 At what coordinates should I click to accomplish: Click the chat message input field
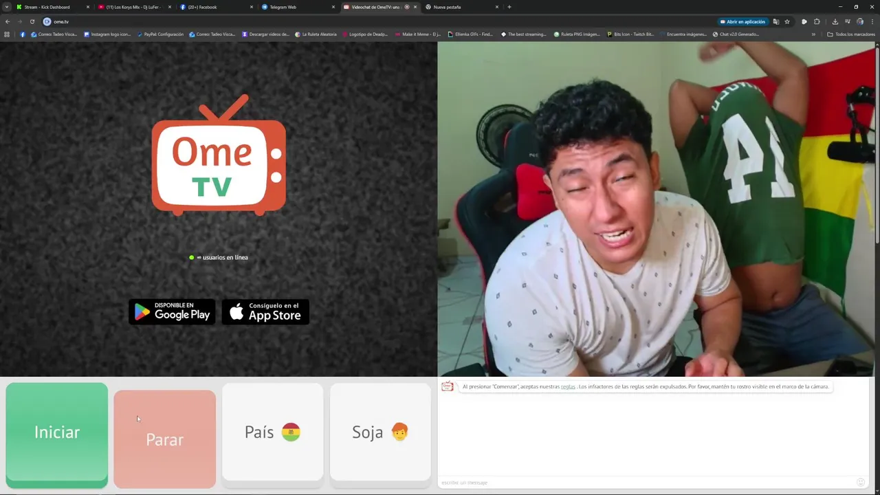(646, 482)
